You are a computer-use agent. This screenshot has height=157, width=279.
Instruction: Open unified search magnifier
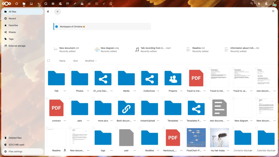[251, 3]
